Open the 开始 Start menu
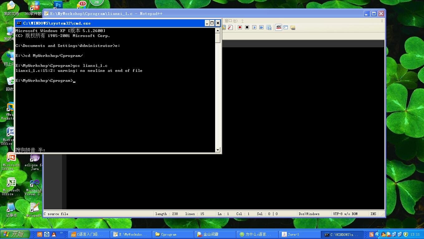This screenshot has height=239, width=424. pyautogui.click(x=15, y=234)
